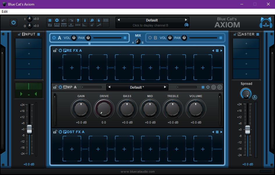Toggle the PRE FX A lock icon
The height and width of the screenshot is (175, 275).
point(55,51)
